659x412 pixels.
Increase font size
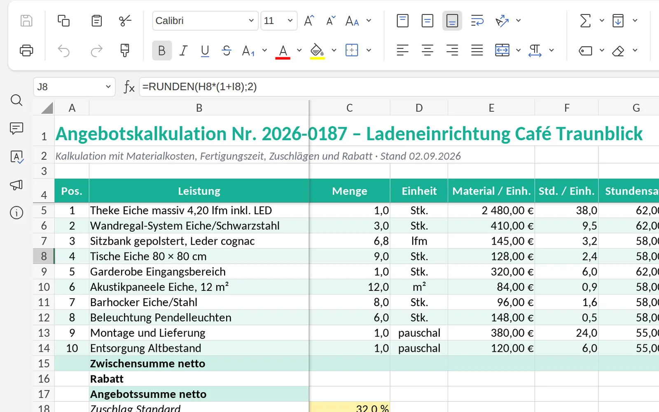309,21
